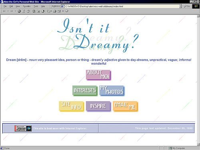Open the View menu
The height and width of the screenshot is (150, 200).
[18, 6]
